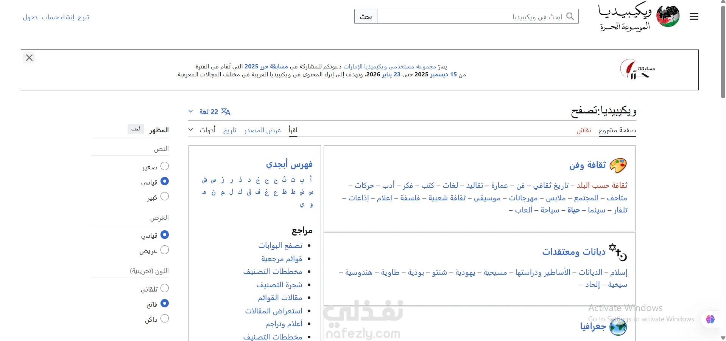Click the Wikipedia globe logo
The width and height of the screenshot is (726, 341).
(x=668, y=16)
